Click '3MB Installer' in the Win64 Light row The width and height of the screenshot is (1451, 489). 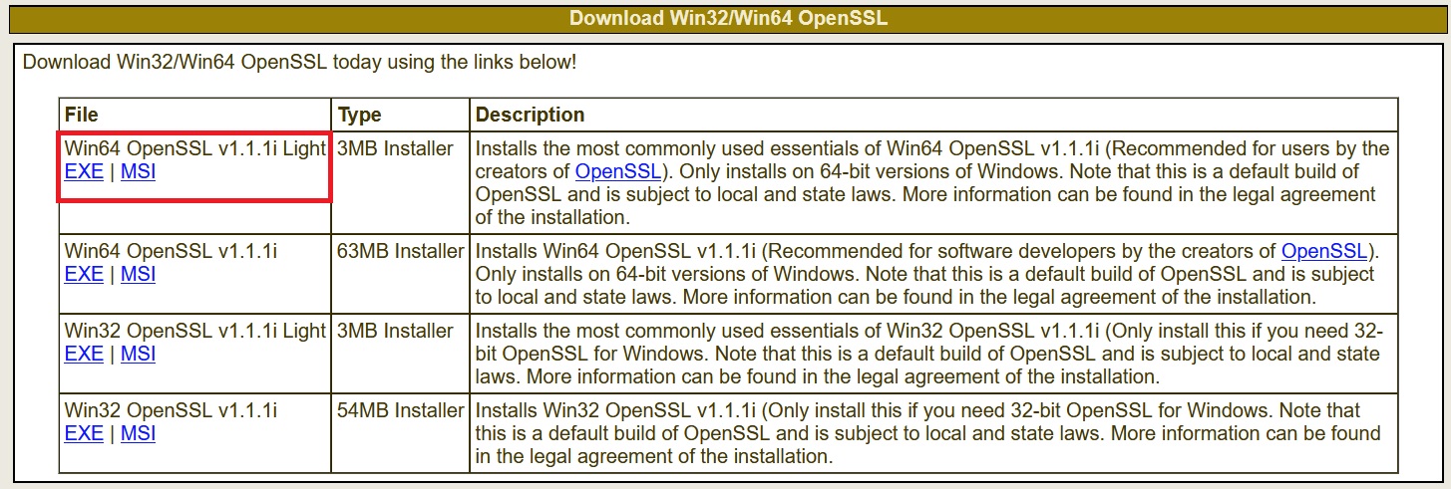395,148
